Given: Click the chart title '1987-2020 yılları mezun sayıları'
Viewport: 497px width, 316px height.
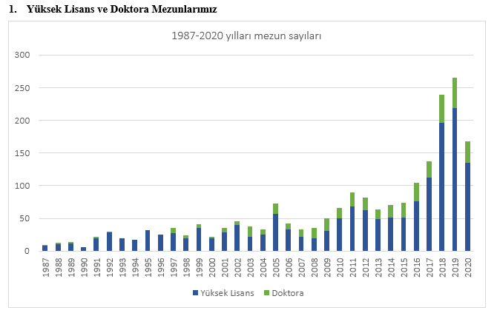Looking at the screenshot, I should (246, 36).
